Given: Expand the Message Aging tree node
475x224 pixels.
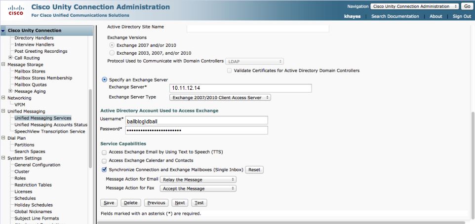Looking at the screenshot, I should pos(11,91).
